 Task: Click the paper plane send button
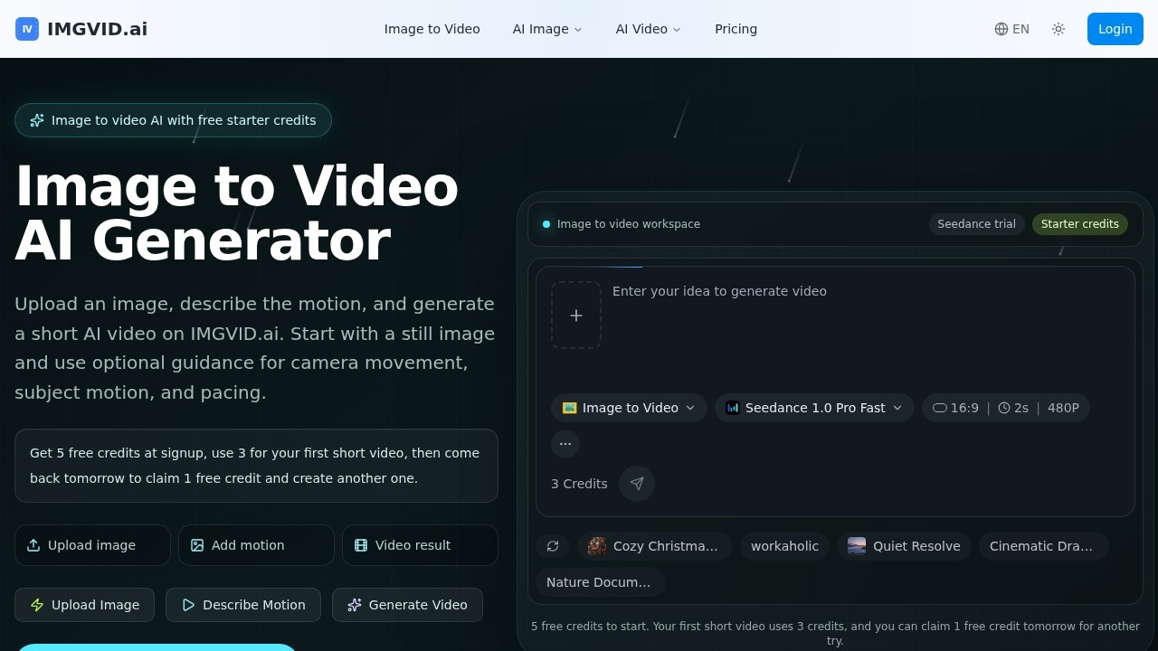point(637,484)
